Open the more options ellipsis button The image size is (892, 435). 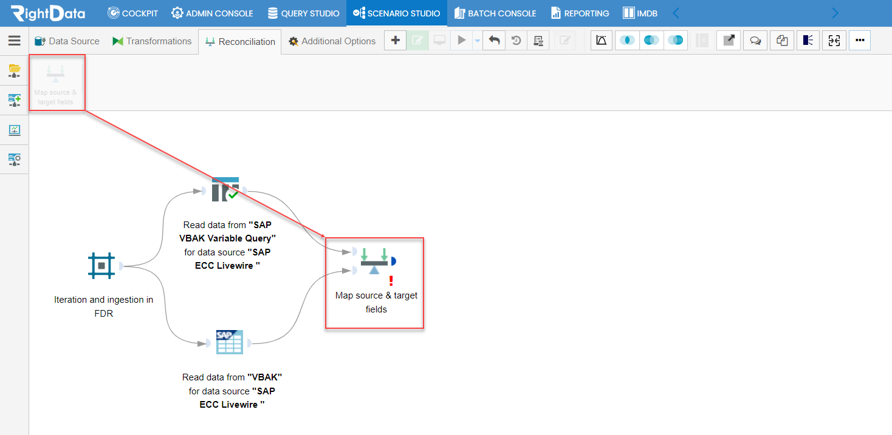click(x=860, y=41)
